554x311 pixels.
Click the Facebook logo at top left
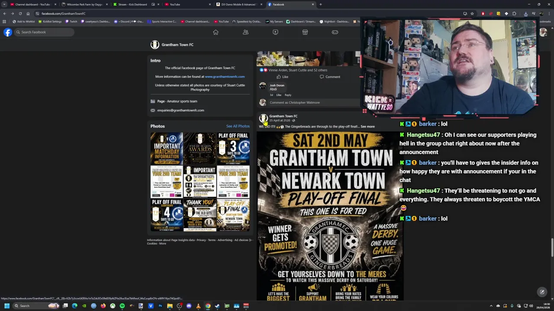coord(7,32)
